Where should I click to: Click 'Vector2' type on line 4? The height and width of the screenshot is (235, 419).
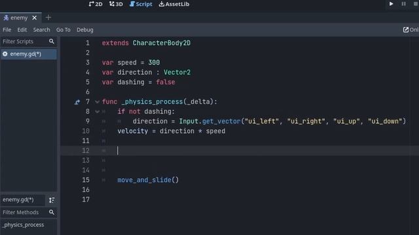pos(177,72)
